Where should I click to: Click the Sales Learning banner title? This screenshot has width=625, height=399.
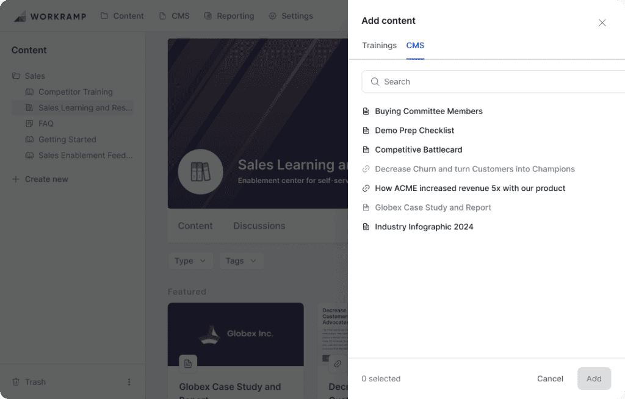293,165
